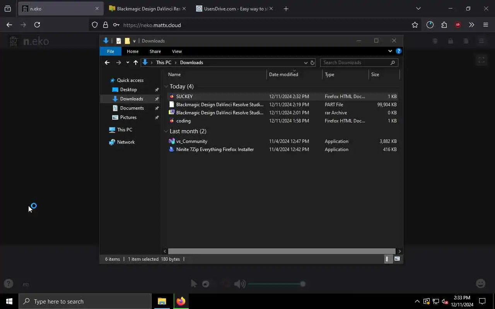Click the horizontal scrollbar right arrow
Viewport: 495px width, 309px height.
(x=399, y=251)
